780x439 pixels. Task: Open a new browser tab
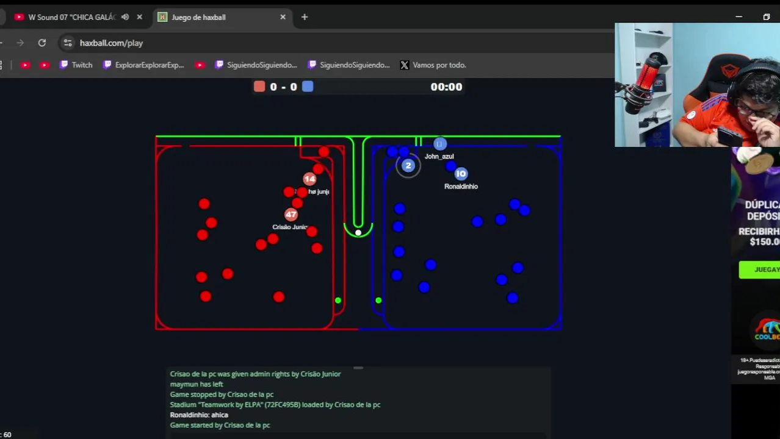click(305, 17)
